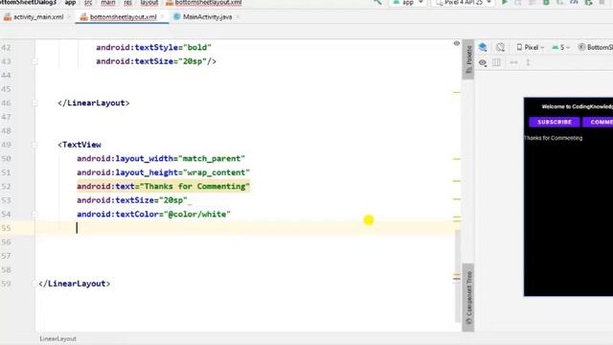The width and height of the screenshot is (613, 345).
Task: Toggle the fold marker on line 46
Action: tap(34, 103)
